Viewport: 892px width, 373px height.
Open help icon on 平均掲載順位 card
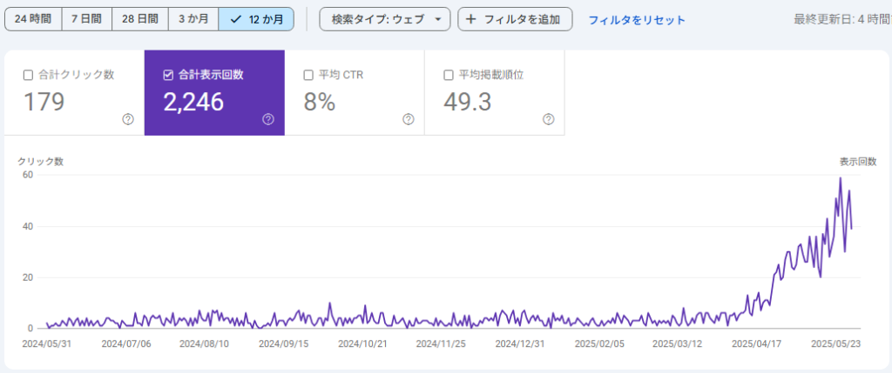coord(549,119)
